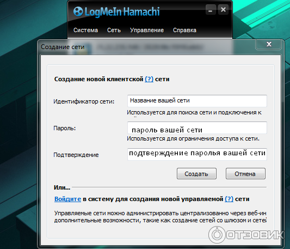Viewport: 290px width, 249px height.
Task: Close the LogMeIn Hamachi main window
Action: point(223,10)
